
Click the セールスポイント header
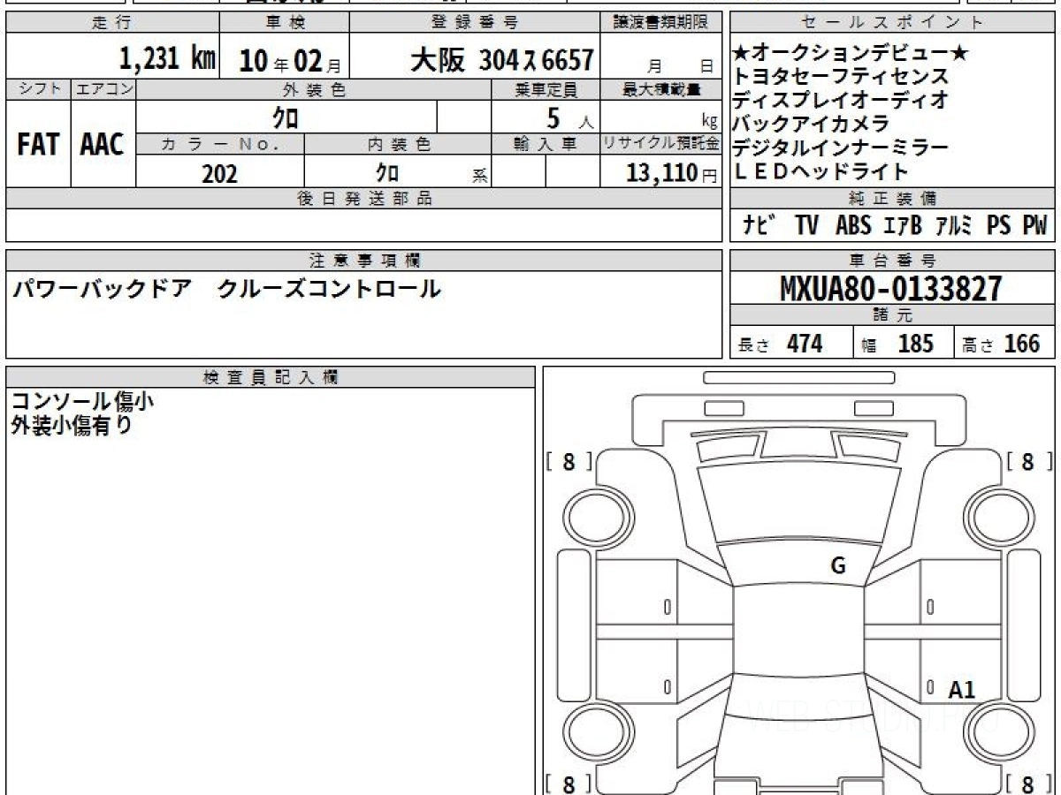point(893,22)
